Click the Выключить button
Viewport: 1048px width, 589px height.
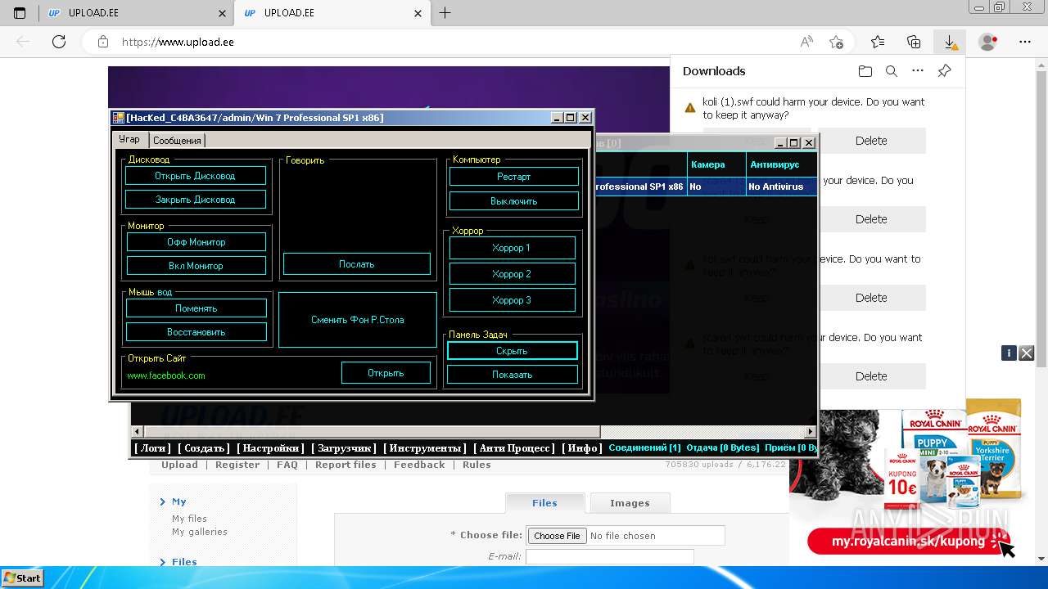[x=514, y=201]
